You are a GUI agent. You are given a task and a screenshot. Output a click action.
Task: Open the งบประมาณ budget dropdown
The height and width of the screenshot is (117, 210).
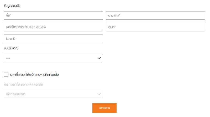click(53, 58)
